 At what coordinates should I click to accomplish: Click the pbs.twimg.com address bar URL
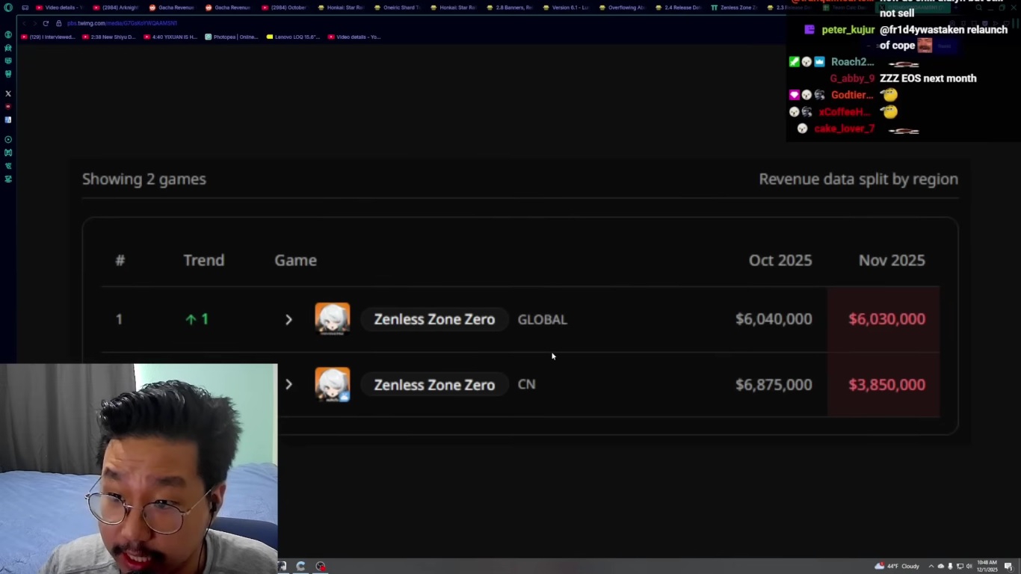122,23
